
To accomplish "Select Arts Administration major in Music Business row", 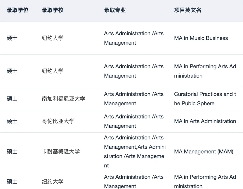I will (134, 38).
